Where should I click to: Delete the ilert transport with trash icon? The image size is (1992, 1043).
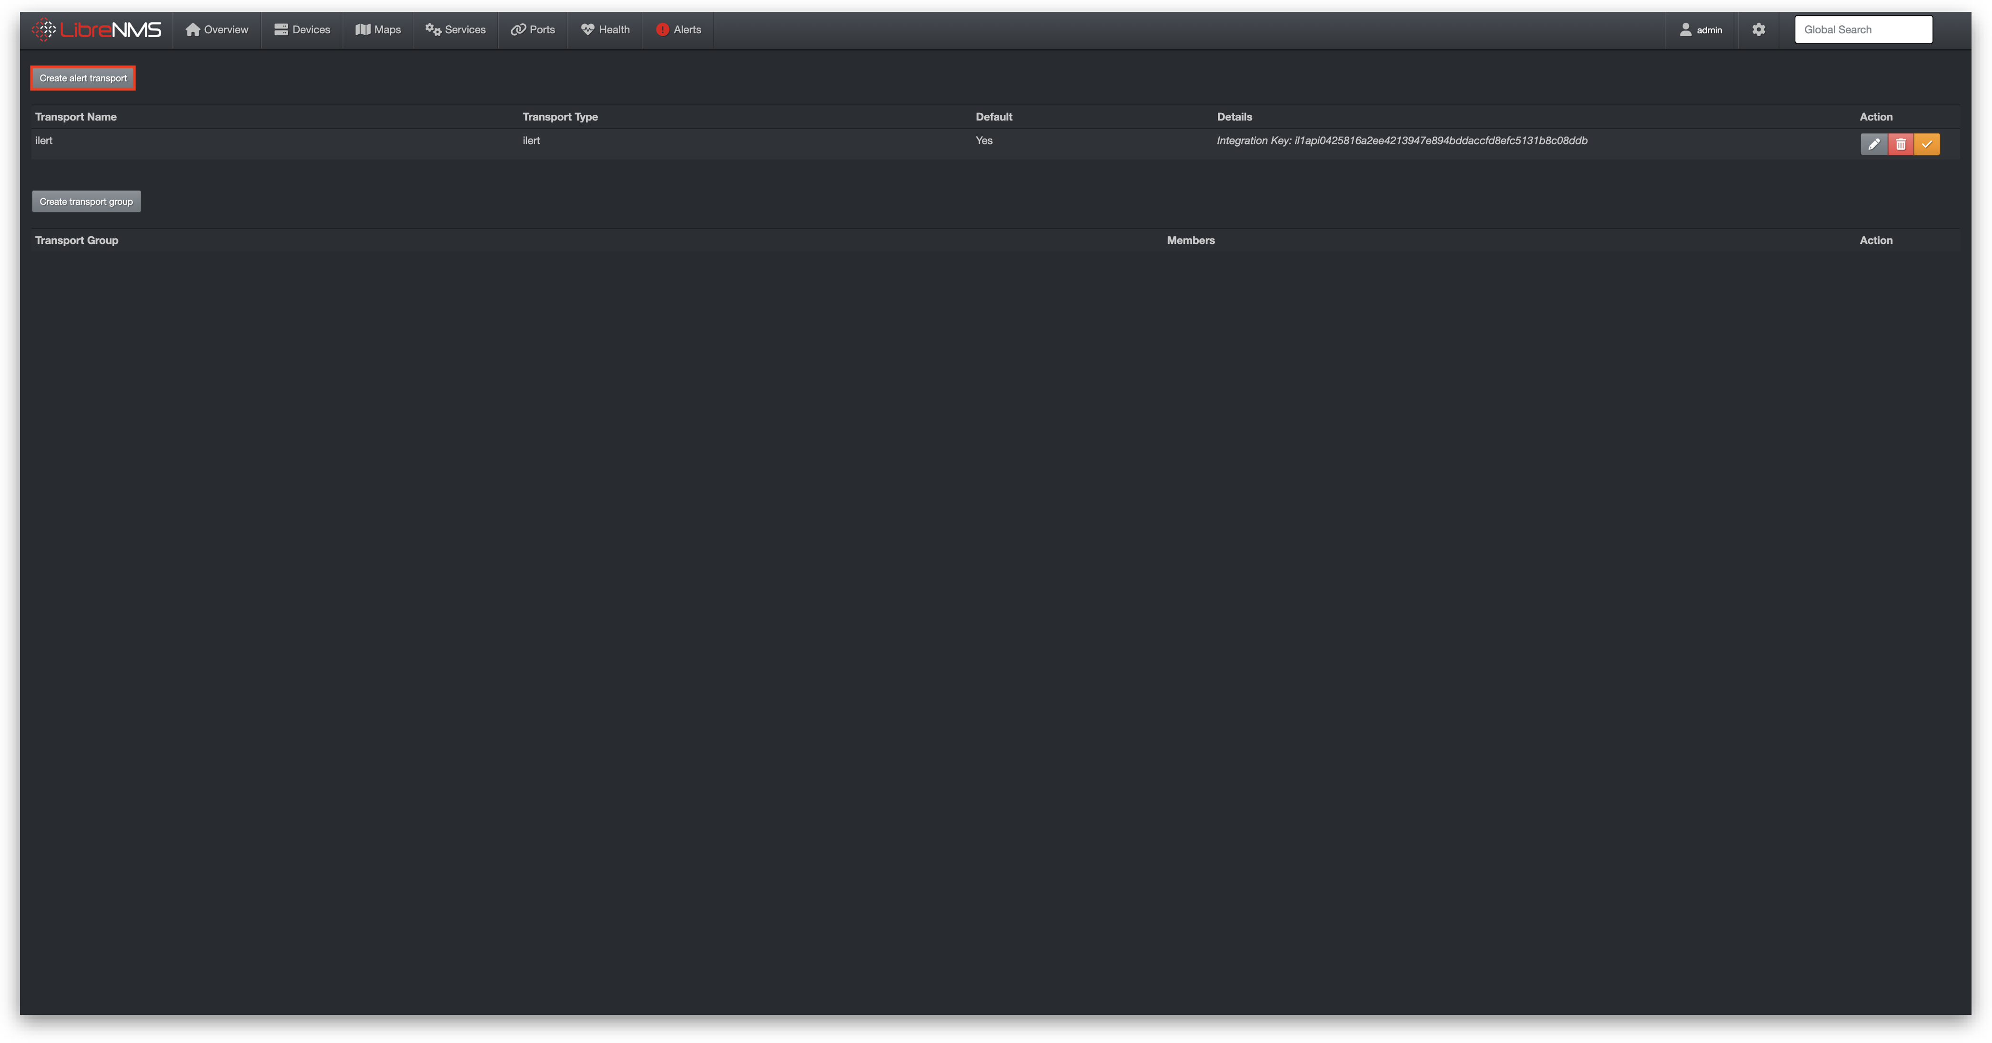pos(1900,144)
